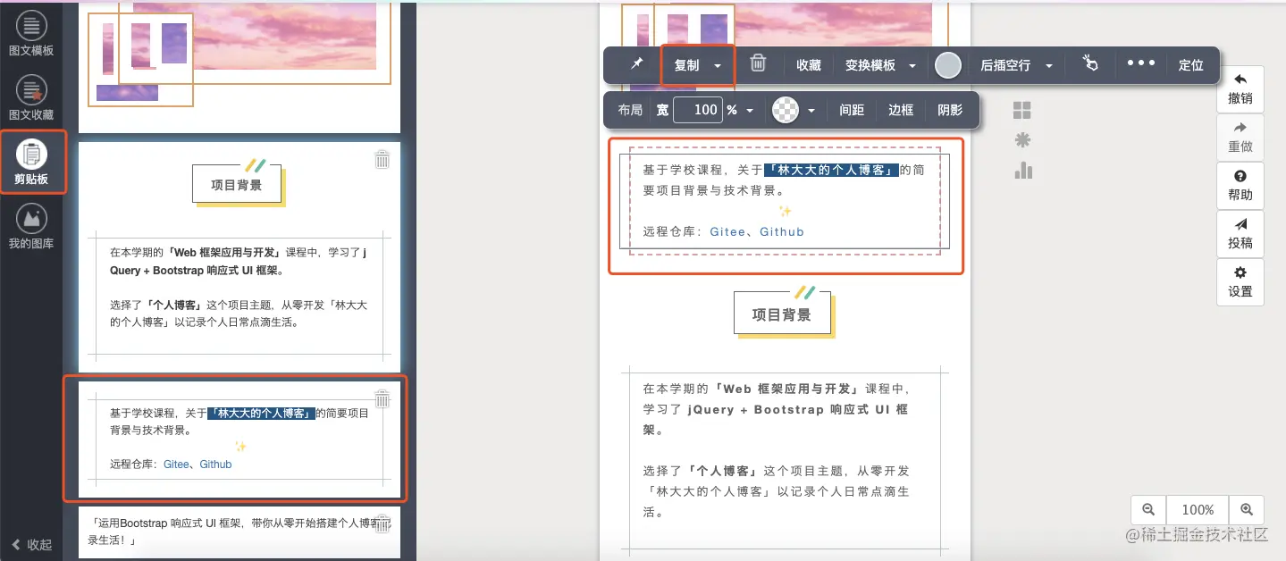Expand the background color dropdown arrow

[811, 111]
